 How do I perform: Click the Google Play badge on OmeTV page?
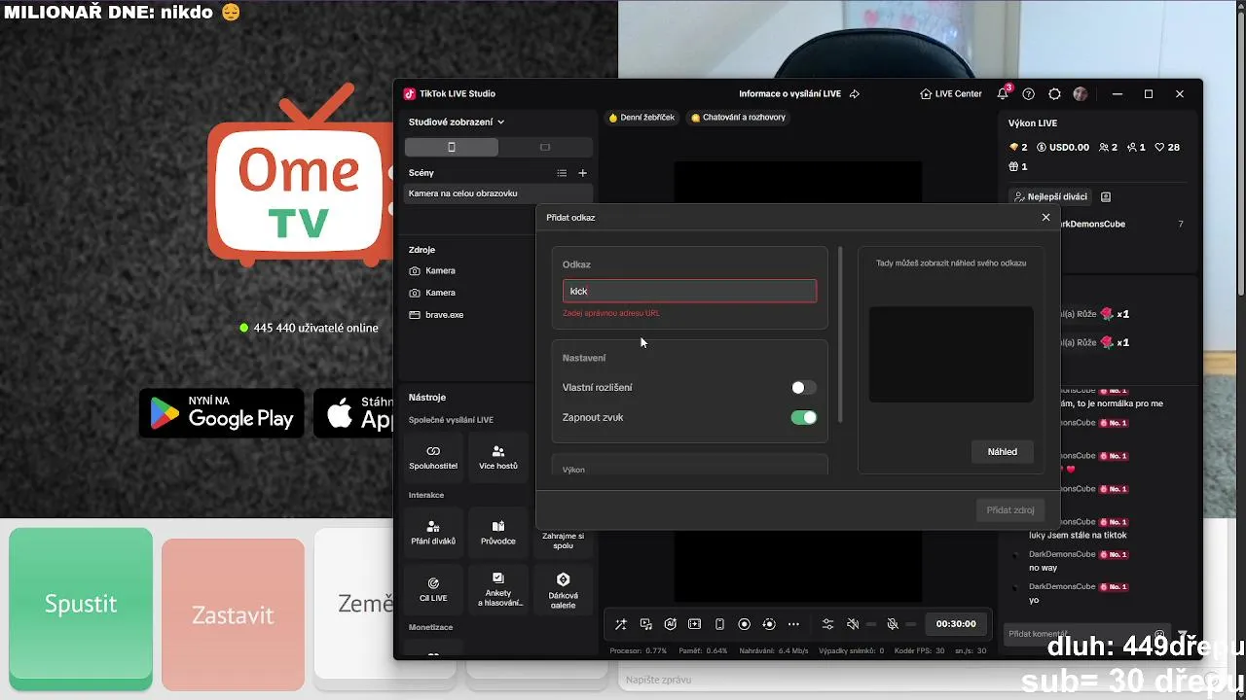pyautogui.click(x=222, y=413)
